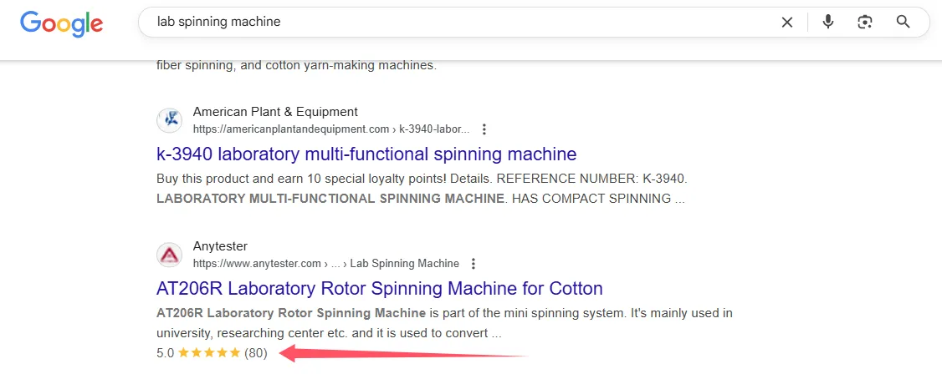Click the americanplantandequipment.com URL
942x374 pixels.
coord(331,129)
